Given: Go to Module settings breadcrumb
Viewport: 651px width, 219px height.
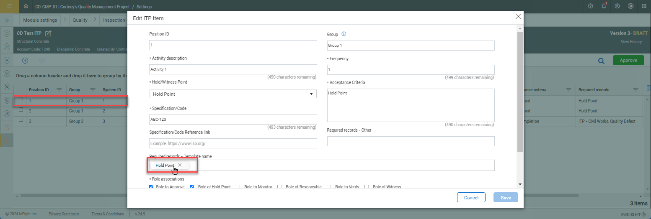Looking at the screenshot, I should point(40,20).
